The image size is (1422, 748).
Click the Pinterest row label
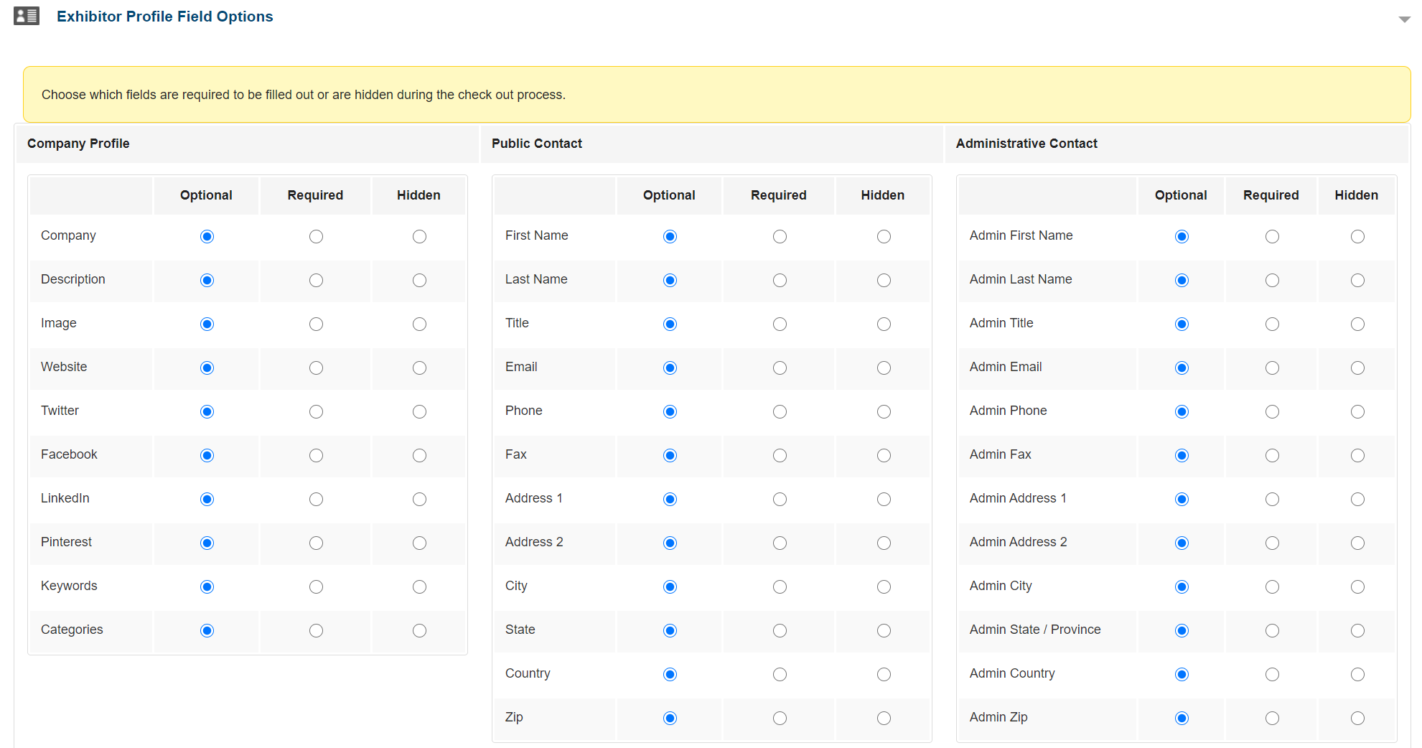(66, 542)
